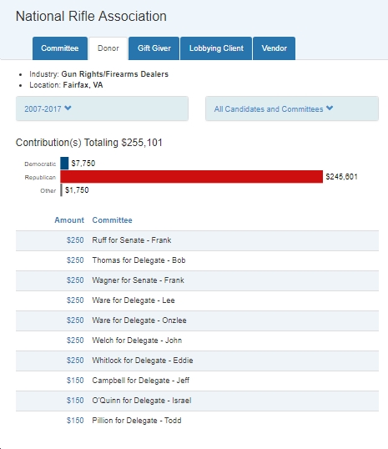388x449 pixels.
Task: Open Pillion for Delegate - Todd row
Action: (197, 421)
